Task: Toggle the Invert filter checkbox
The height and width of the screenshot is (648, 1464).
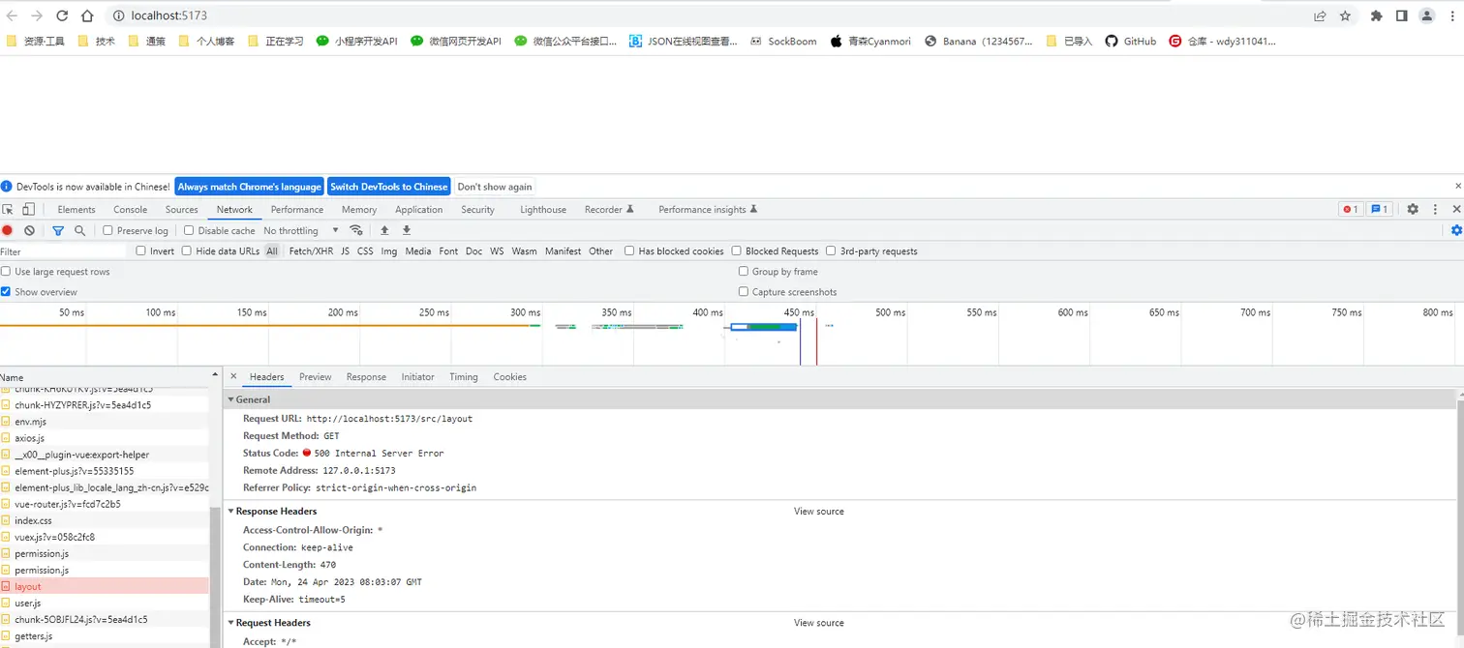Action: pyautogui.click(x=140, y=250)
